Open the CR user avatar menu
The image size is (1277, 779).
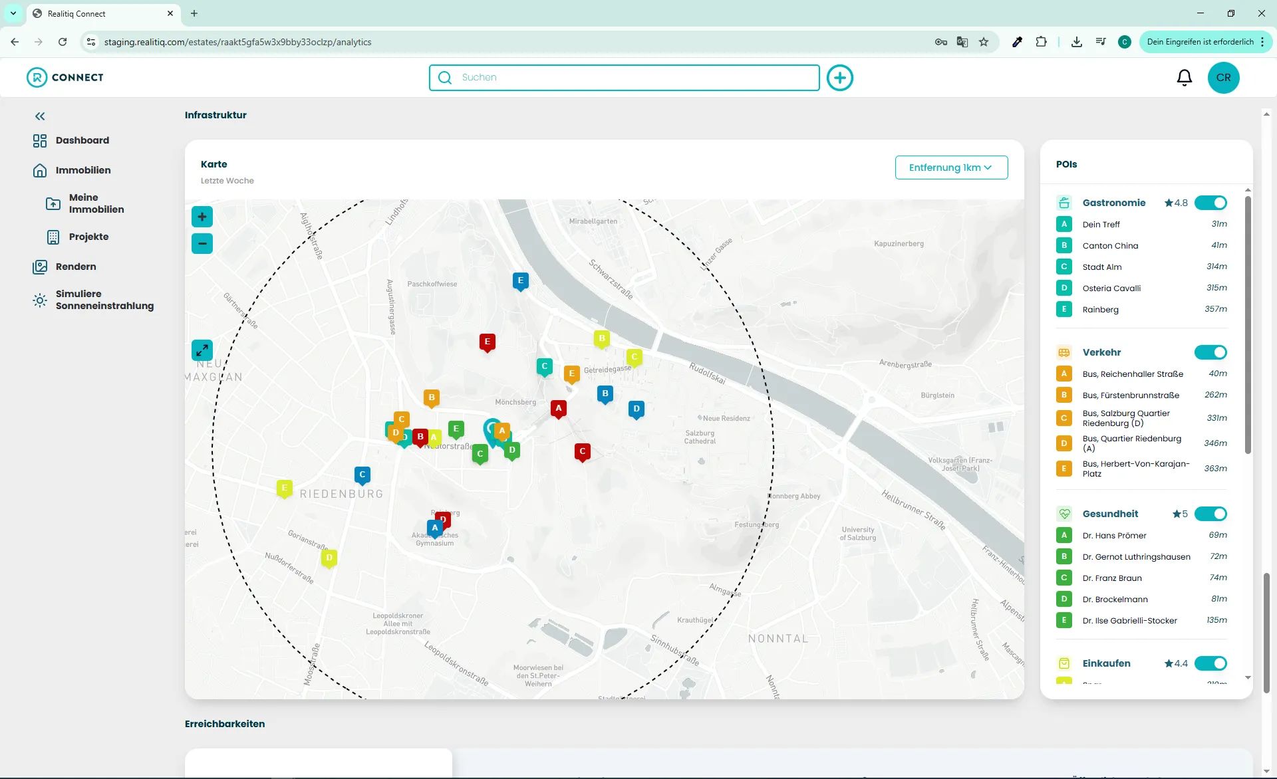pyautogui.click(x=1224, y=78)
